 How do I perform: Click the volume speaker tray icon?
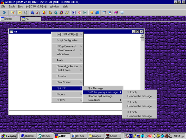(x=154, y=136)
